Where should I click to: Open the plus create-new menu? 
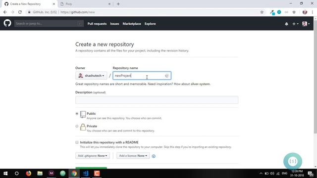(295, 24)
